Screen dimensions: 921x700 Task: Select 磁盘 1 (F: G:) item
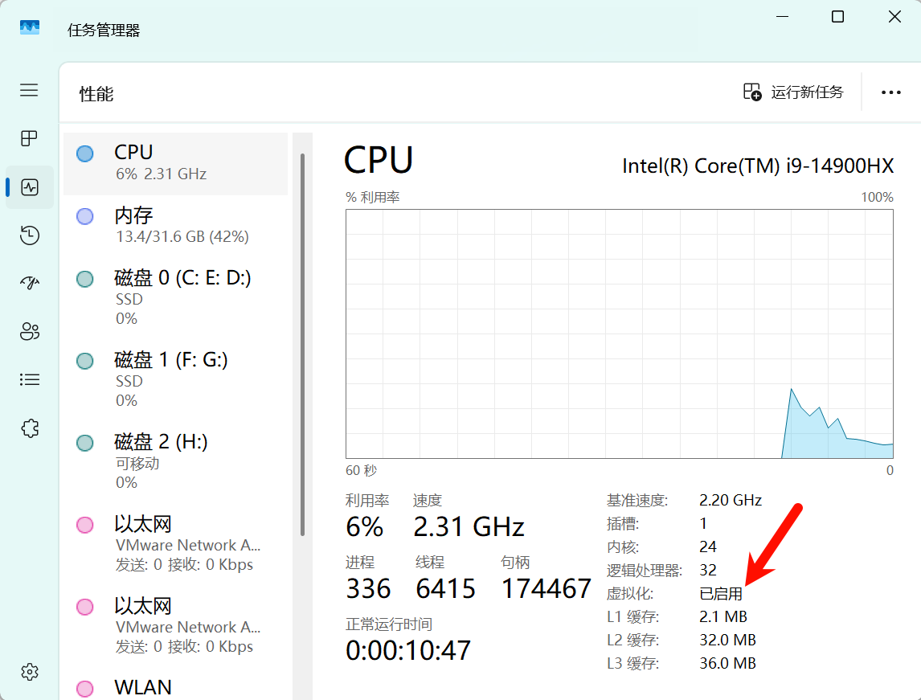175,379
